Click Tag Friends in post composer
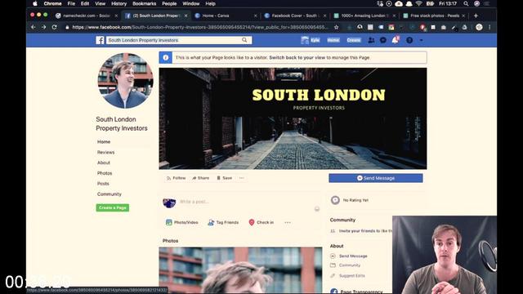The image size is (523, 294). tap(223, 222)
